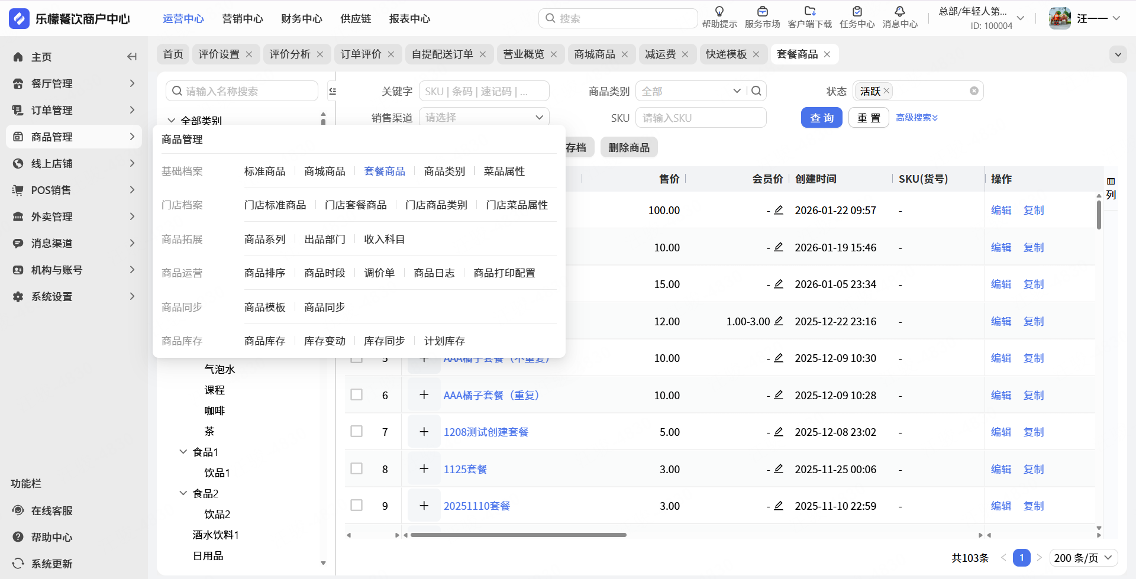Image resolution: width=1136 pixels, height=579 pixels.
Task: Open the service market icon
Action: click(762, 11)
